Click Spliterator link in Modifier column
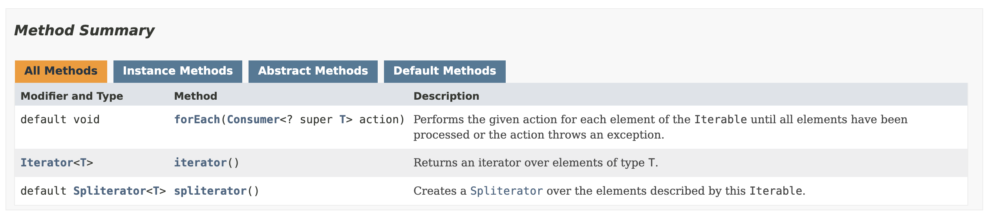991x219 pixels. (110, 191)
